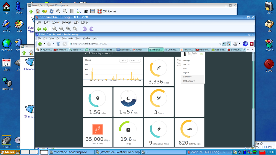Rescan directory in improv file window

51,11
